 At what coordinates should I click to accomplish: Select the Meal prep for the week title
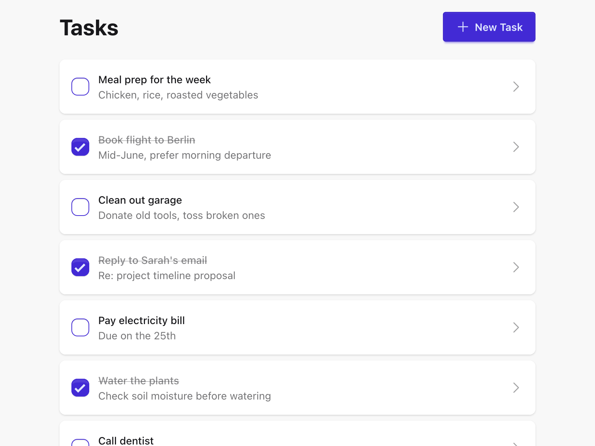pos(154,80)
